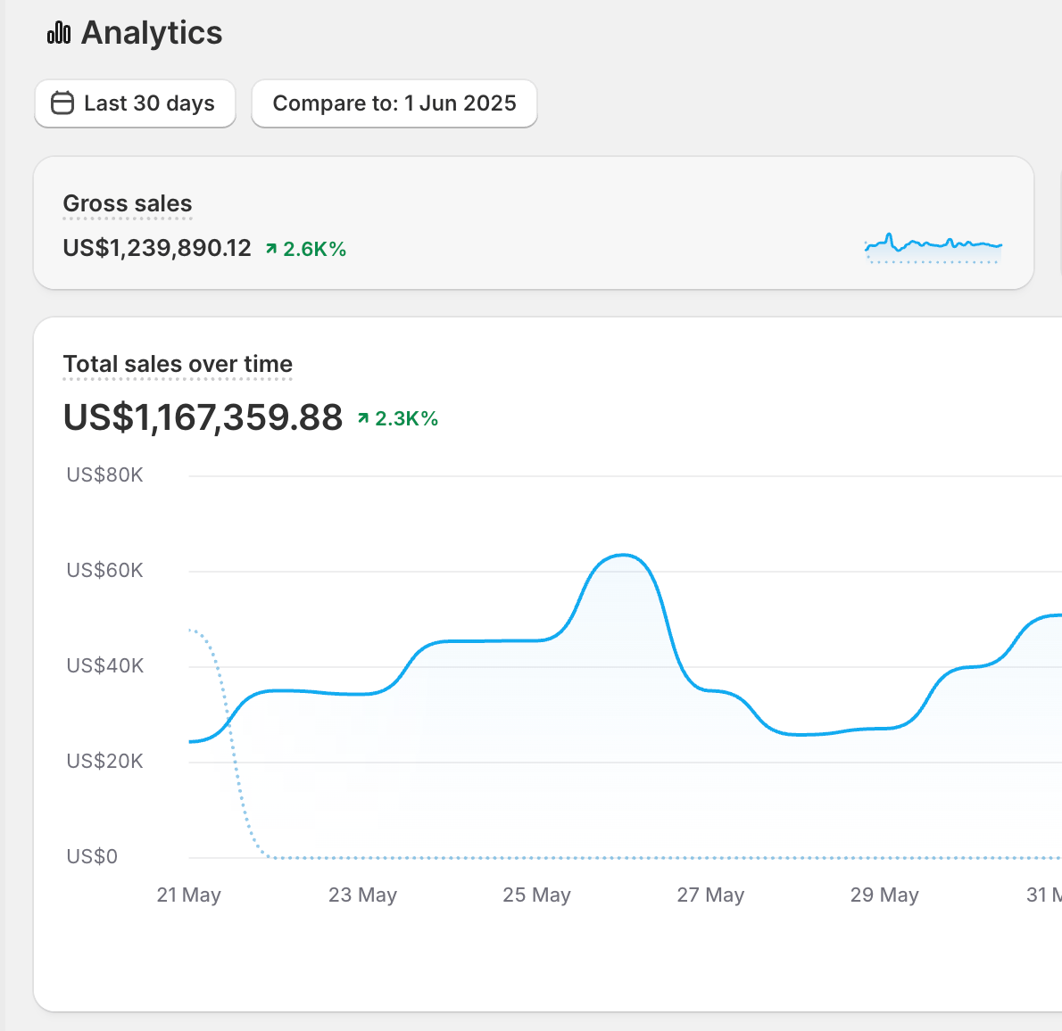Click the Analytics bar chart icon
This screenshot has width=1062, height=1031.
click(x=59, y=33)
